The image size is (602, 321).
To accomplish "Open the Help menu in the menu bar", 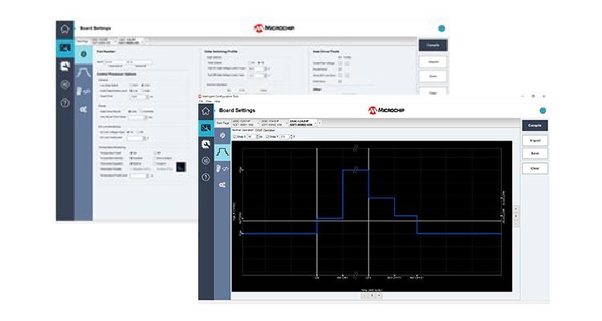I will pos(217,101).
